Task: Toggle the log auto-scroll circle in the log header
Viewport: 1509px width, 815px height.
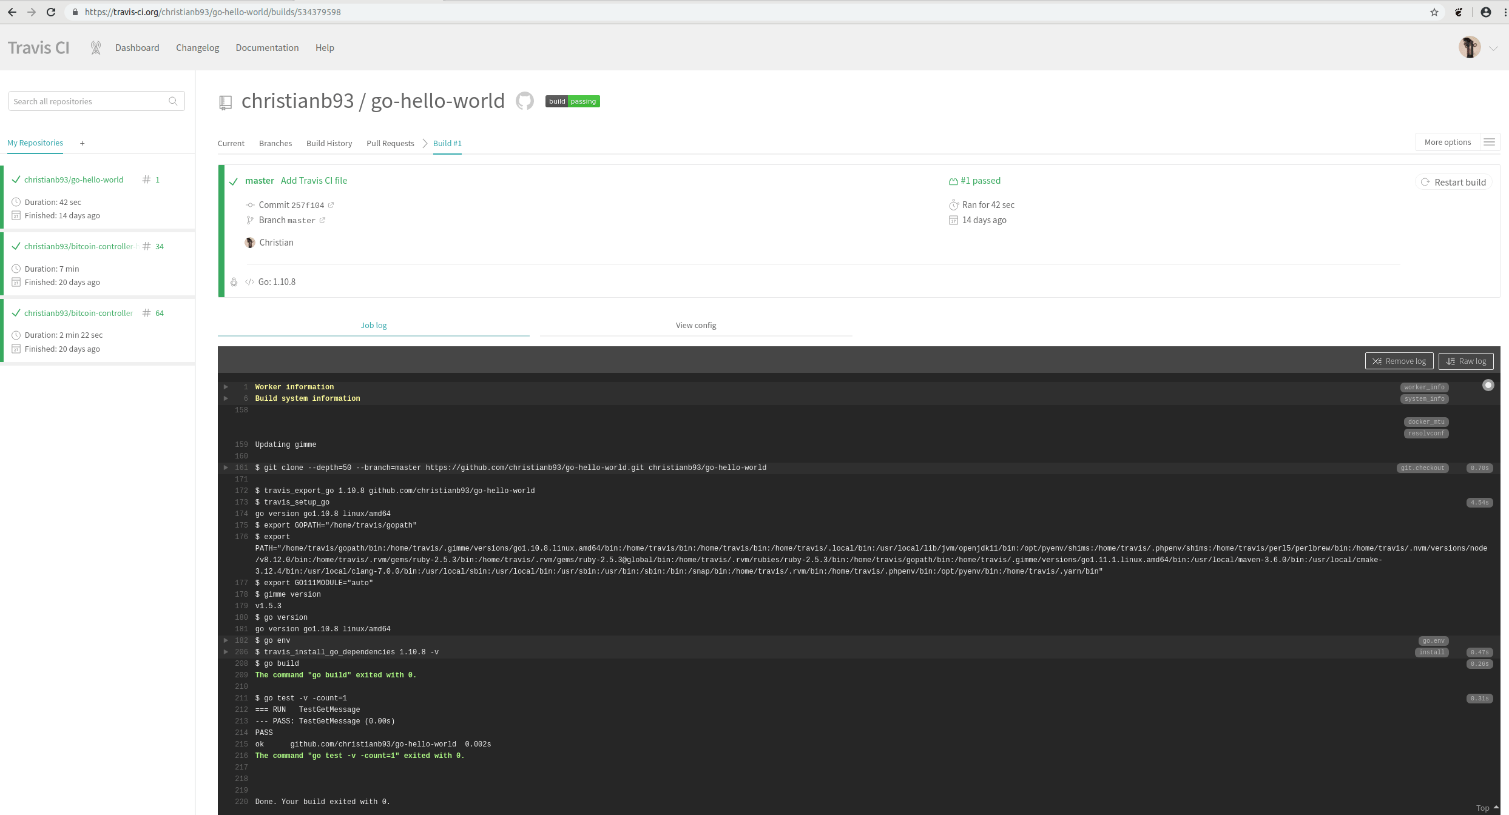Action: pyautogui.click(x=1488, y=384)
